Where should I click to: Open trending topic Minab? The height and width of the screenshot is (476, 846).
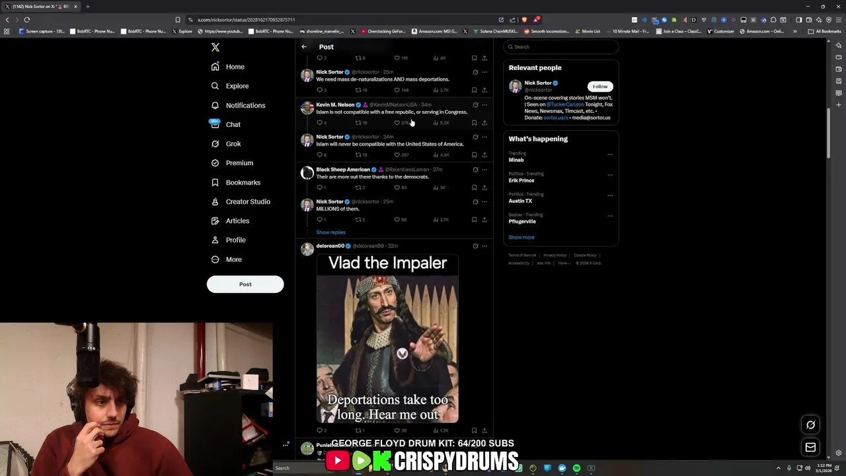516,160
